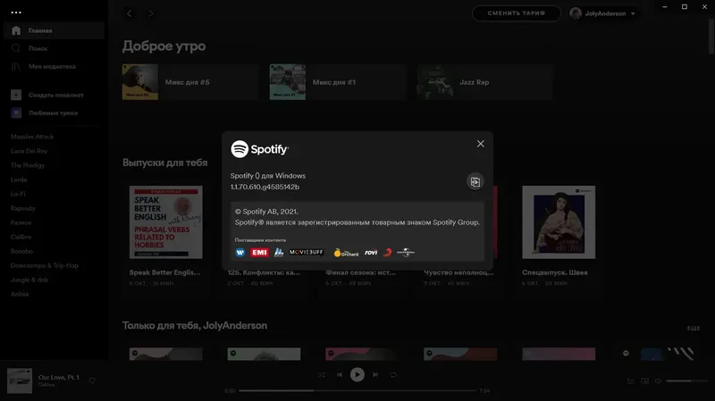Viewport: 715px width, 401px height.
Task: Open Massive Attack playlist
Action: pos(32,137)
